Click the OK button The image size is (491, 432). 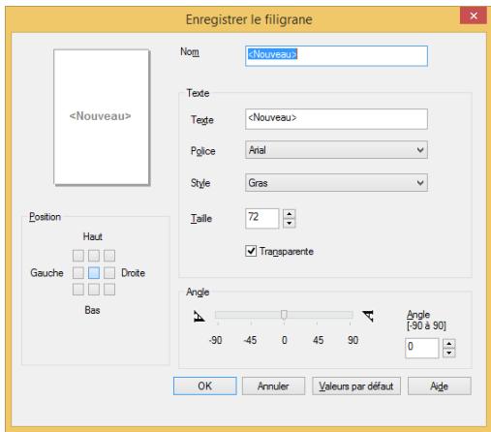coord(205,386)
